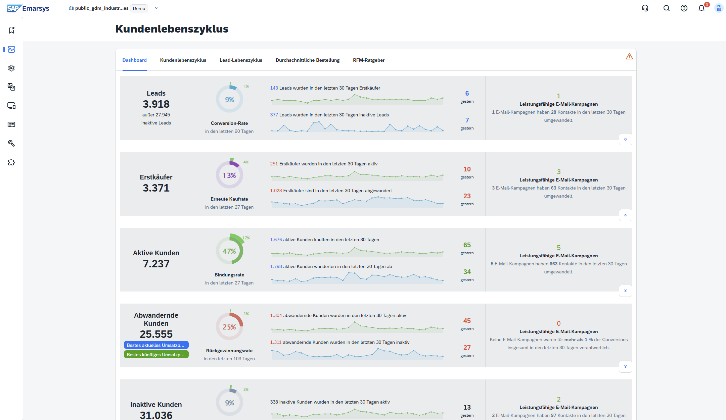Open the help question mark icon

coord(684,8)
